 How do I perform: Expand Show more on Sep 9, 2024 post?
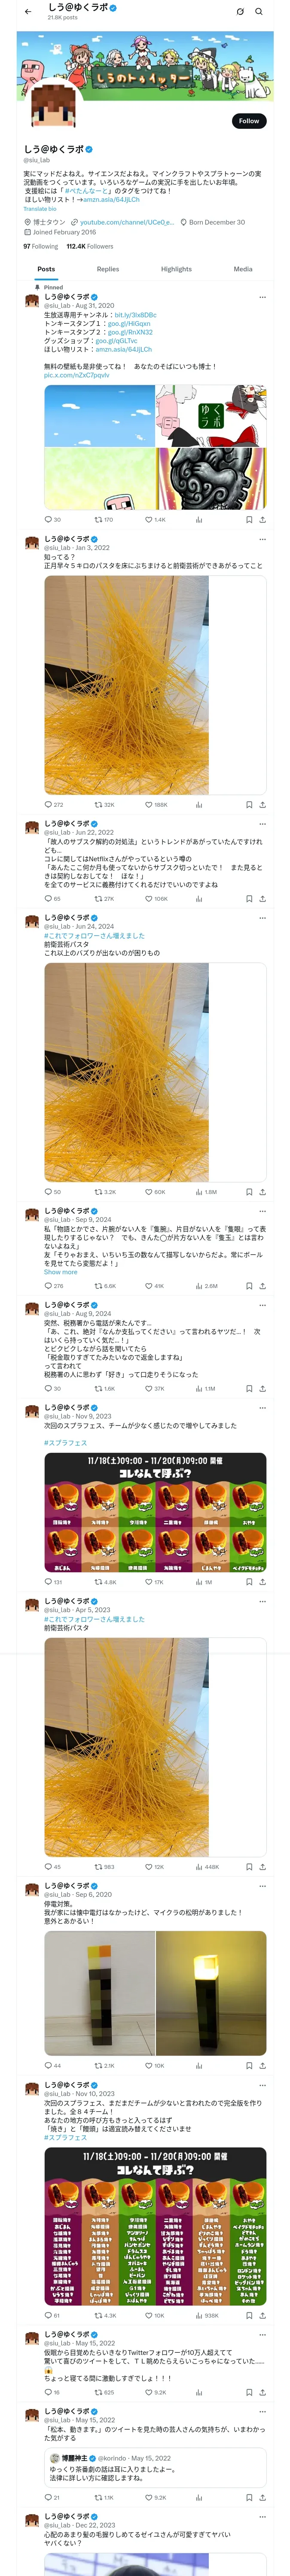point(60,1272)
